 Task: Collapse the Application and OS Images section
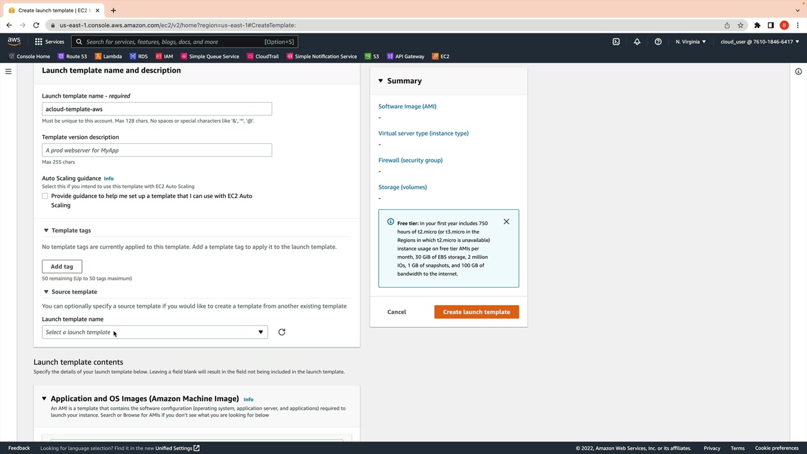point(44,399)
